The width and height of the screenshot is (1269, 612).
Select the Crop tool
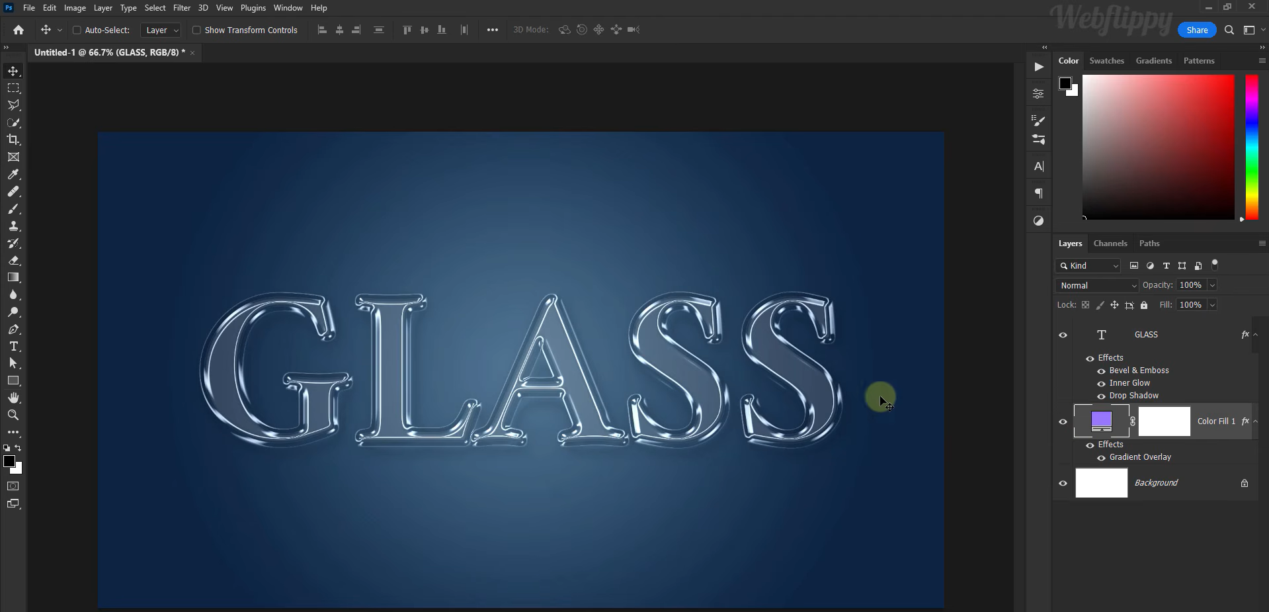13,140
